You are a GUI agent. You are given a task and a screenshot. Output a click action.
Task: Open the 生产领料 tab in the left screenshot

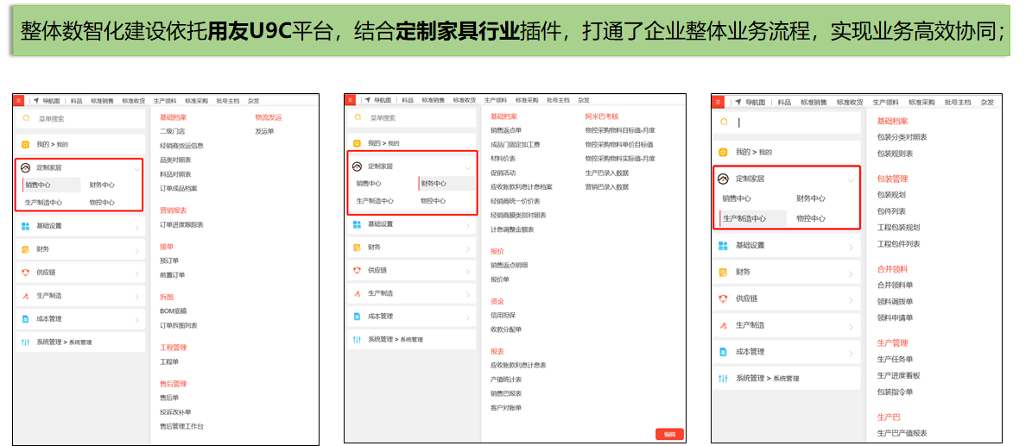[x=165, y=101]
